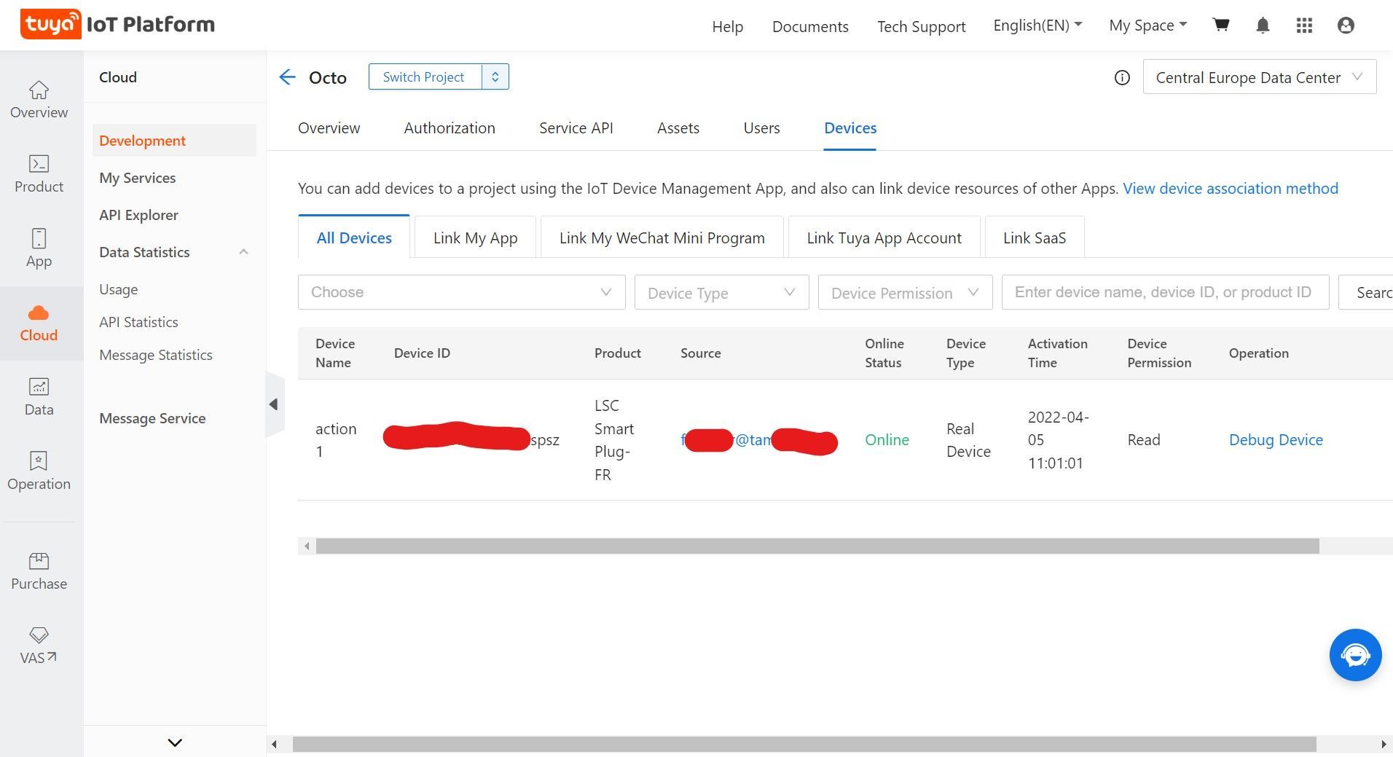Open the VAS external link
Viewport: 1393px width, 757px height.
(39, 646)
